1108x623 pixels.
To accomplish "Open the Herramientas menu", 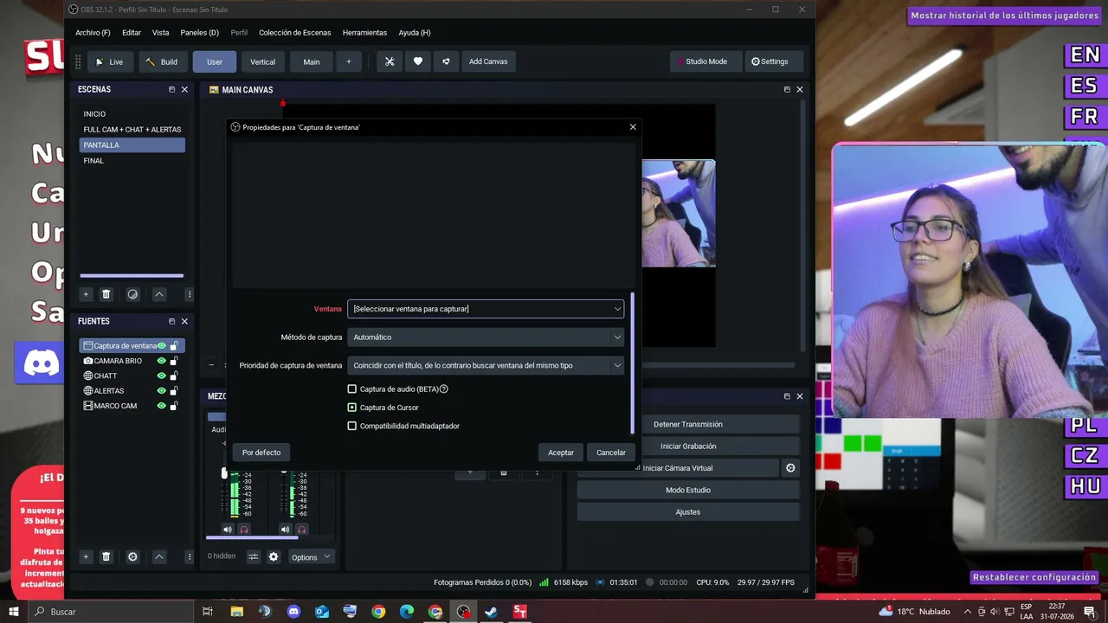I will tap(364, 33).
